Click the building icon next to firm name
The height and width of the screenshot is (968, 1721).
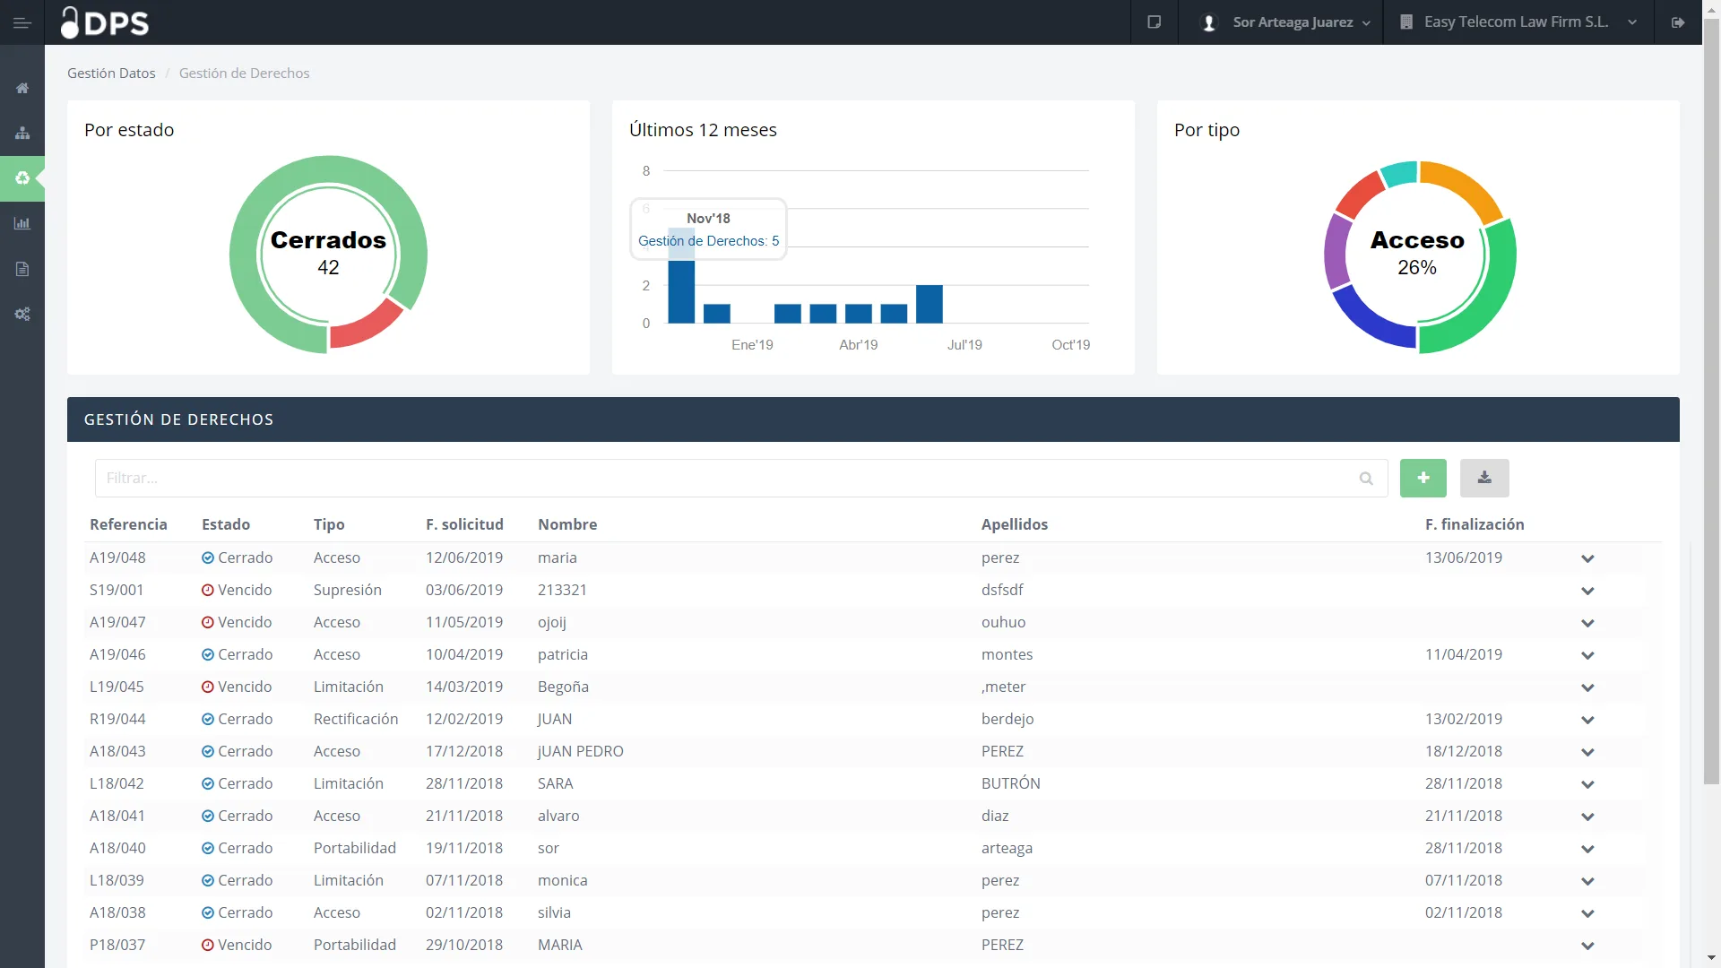point(1406,22)
